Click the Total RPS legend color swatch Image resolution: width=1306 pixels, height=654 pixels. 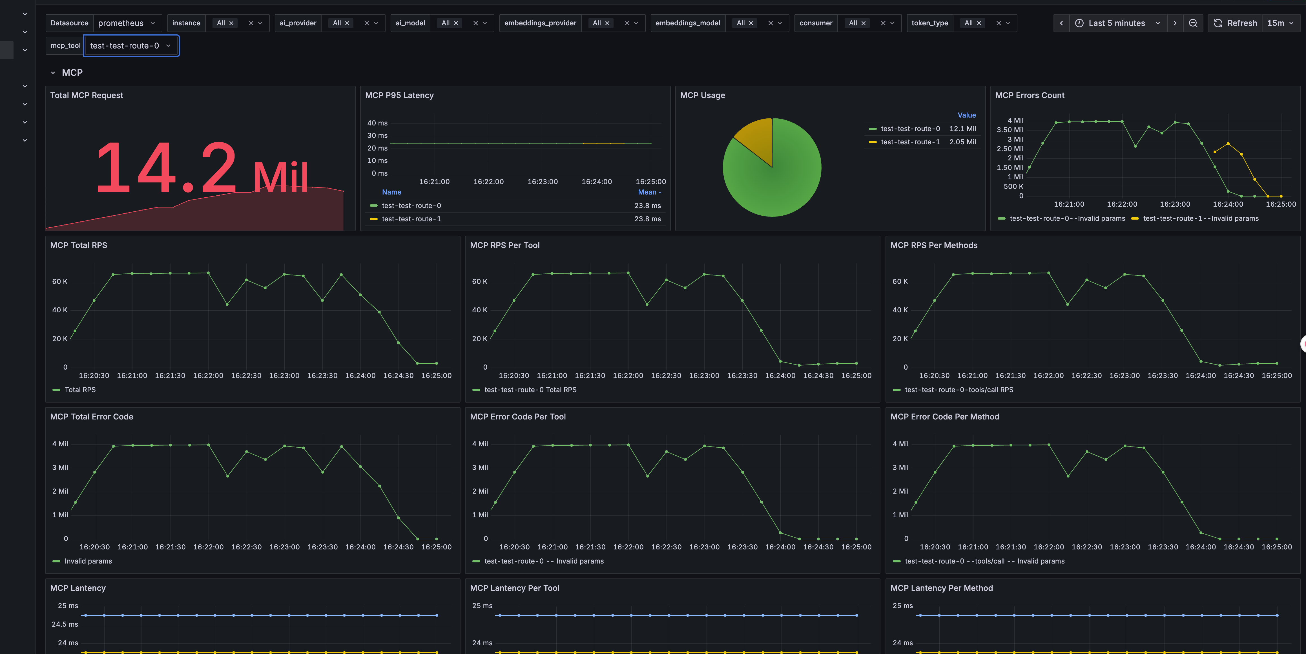tap(56, 390)
